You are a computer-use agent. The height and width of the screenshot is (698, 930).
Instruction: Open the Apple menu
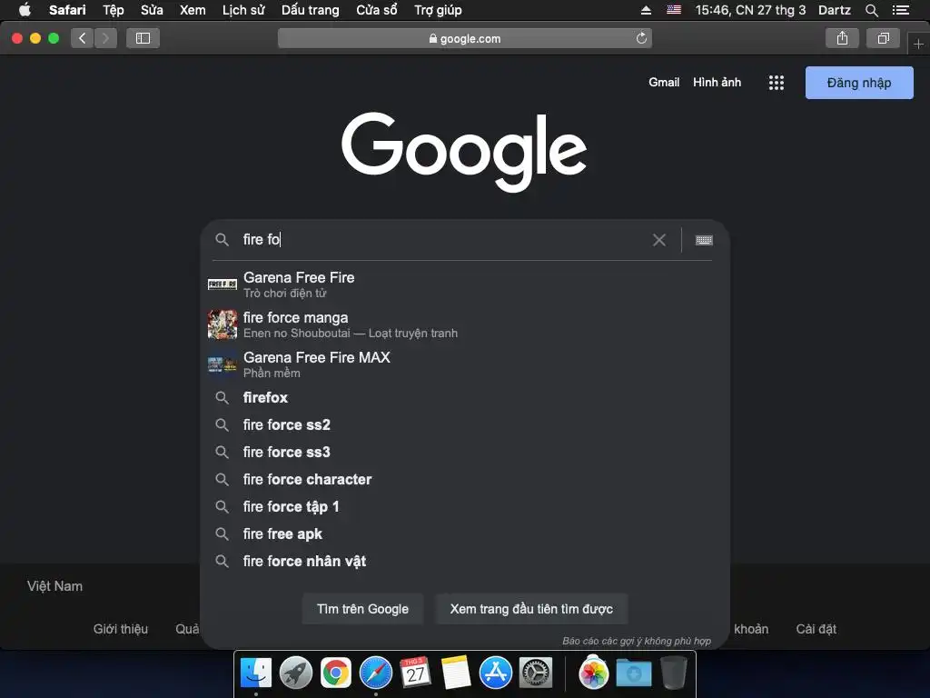25,10
